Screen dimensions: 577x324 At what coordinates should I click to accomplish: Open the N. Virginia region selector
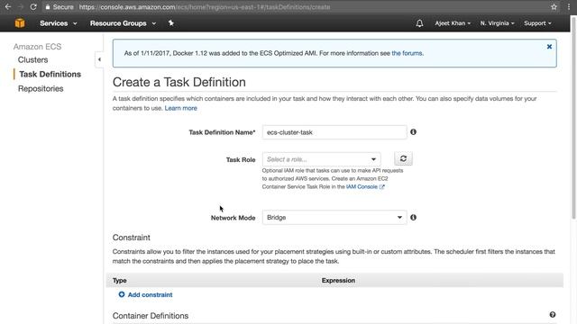[x=497, y=23]
